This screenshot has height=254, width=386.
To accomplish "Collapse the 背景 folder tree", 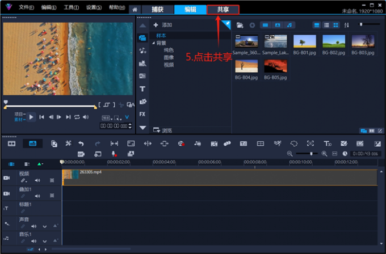I will (153, 43).
